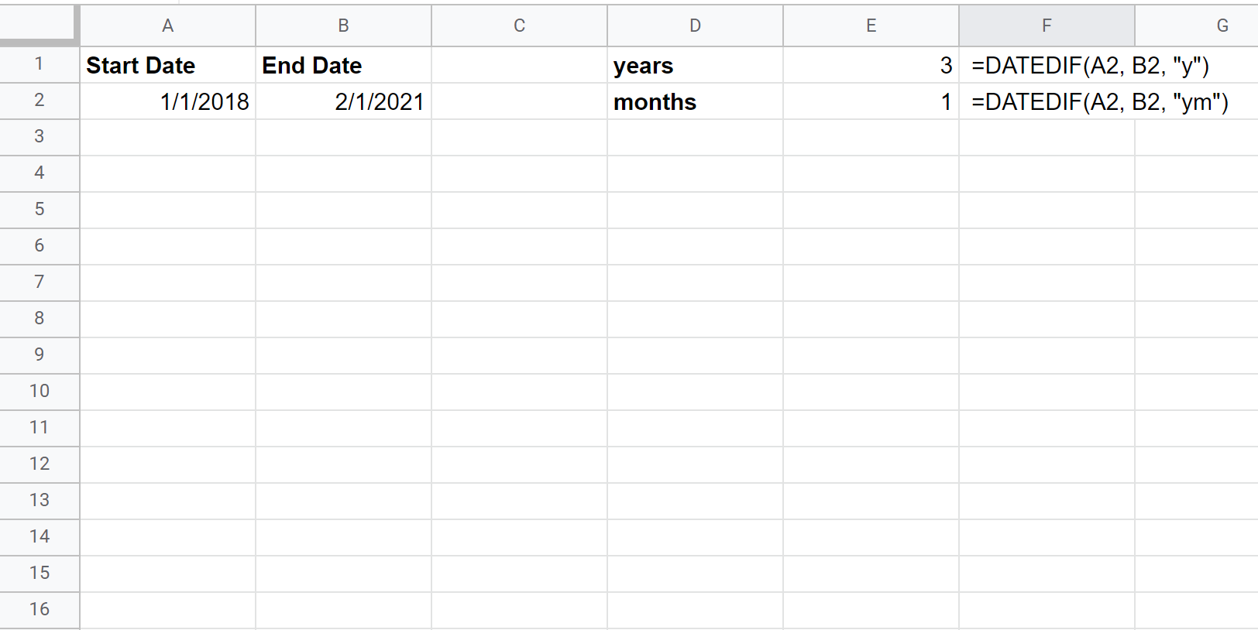The height and width of the screenshot is (630, 1258).
Task: Click the months label cell
Action: 695,101
